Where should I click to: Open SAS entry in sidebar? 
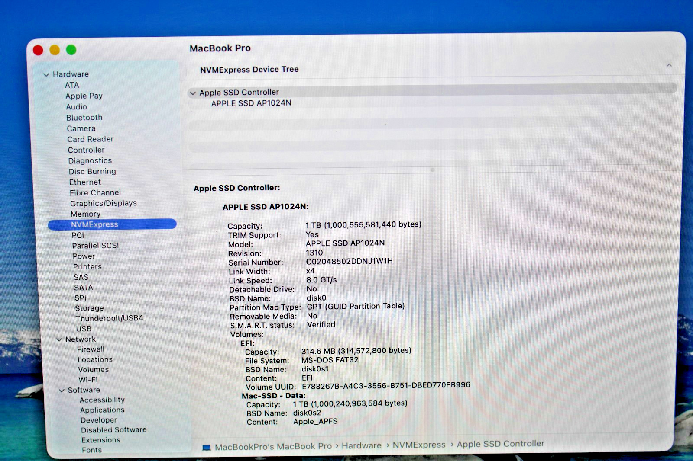pos(81,277)
